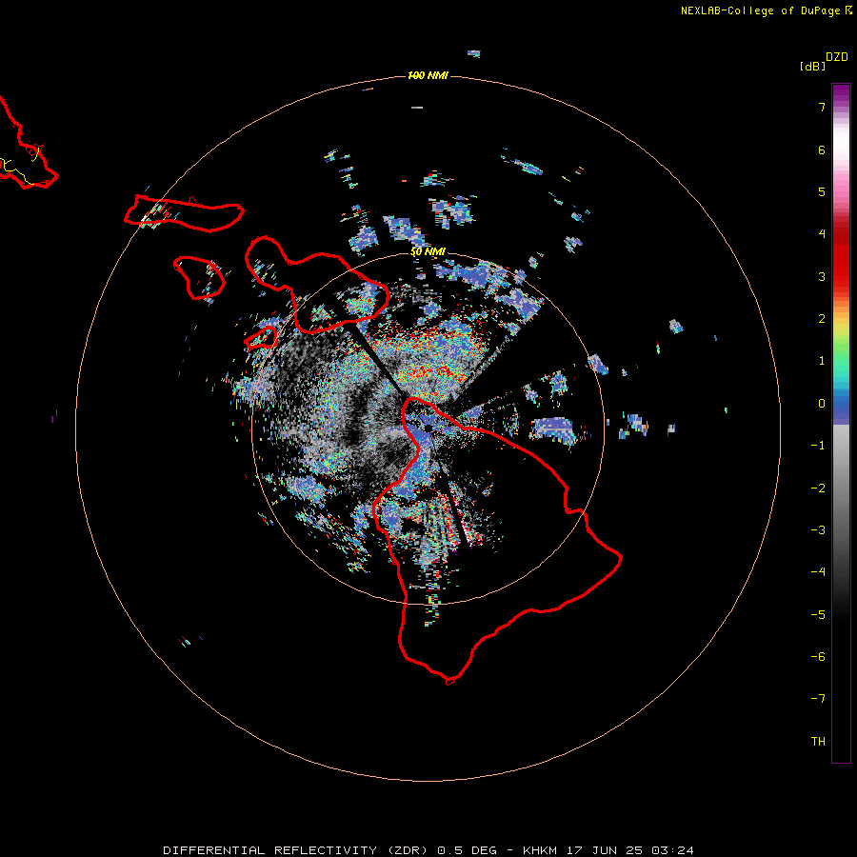857x857 pixels.
Task: Click the 50 NMI range ring label
Action: pyautogui.click(x=428, y=251)
